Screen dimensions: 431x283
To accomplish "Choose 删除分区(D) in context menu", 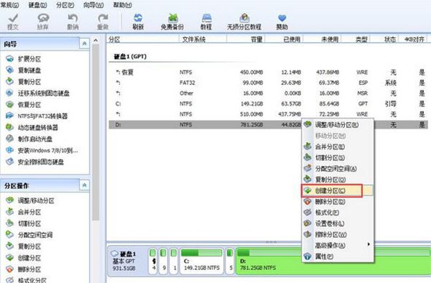I will point(338,202).
